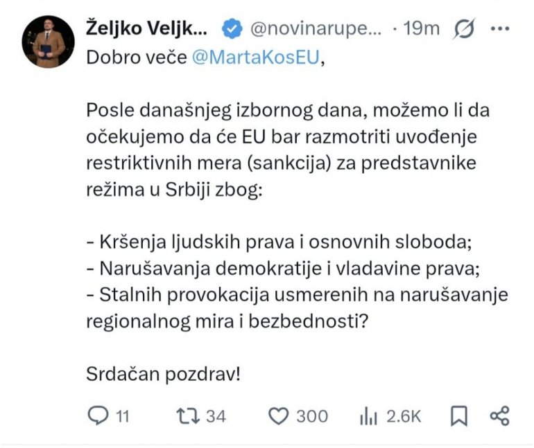Click the display name Željko Veljk...
534x448 pixels.
coord(146,29)
